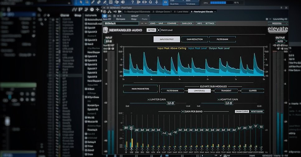Click the Reset Gains button

click(x=257, y=111)
